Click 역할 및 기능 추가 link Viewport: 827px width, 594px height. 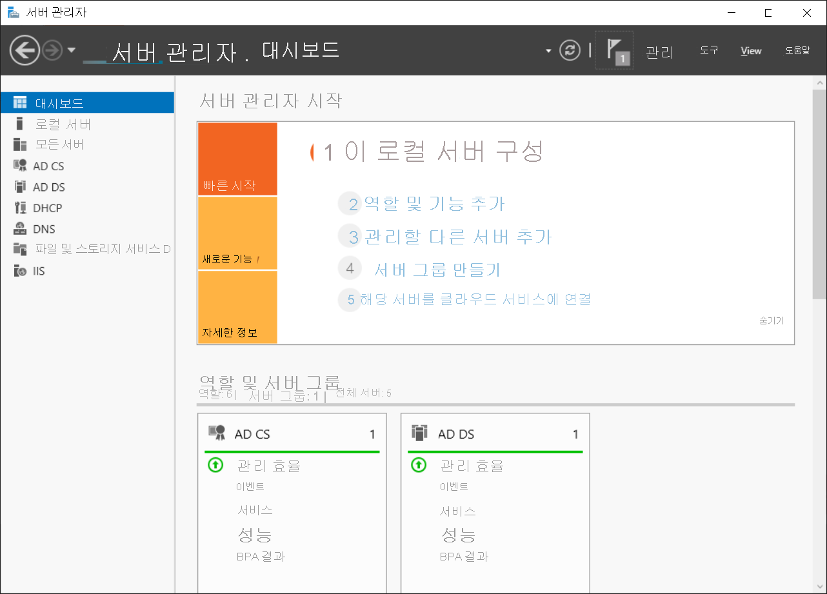434,204
